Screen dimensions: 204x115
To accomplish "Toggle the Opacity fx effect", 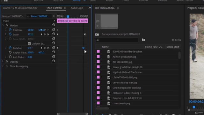I will tap(7, 62).
